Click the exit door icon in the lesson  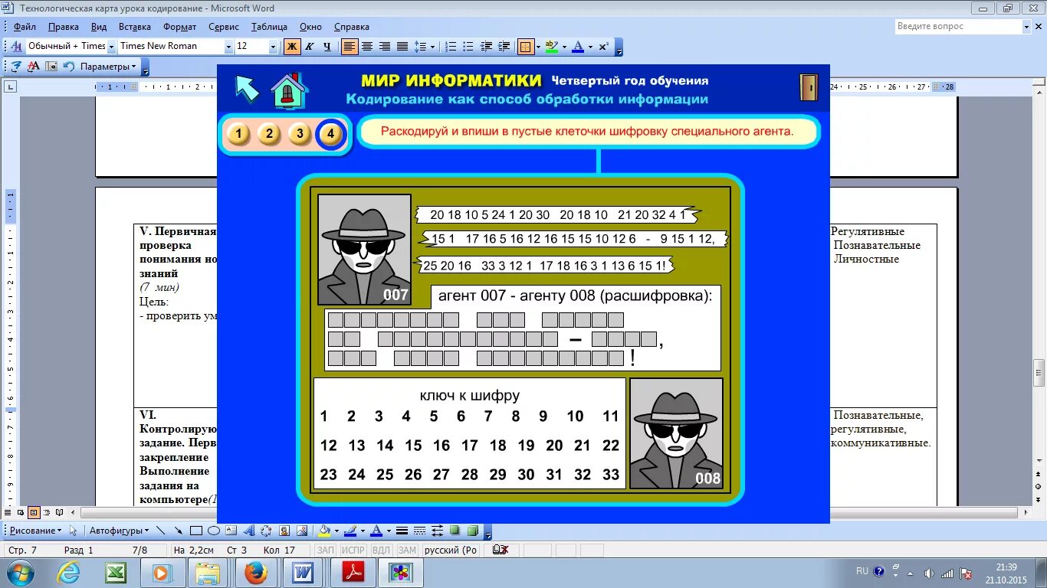pyautogui.click(x=809, y=87)
